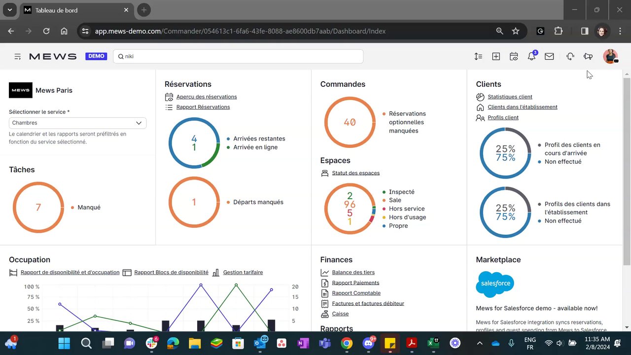Open notifications bell with 3 badge
Screen dimensions: 631x355
pos(532,56)
